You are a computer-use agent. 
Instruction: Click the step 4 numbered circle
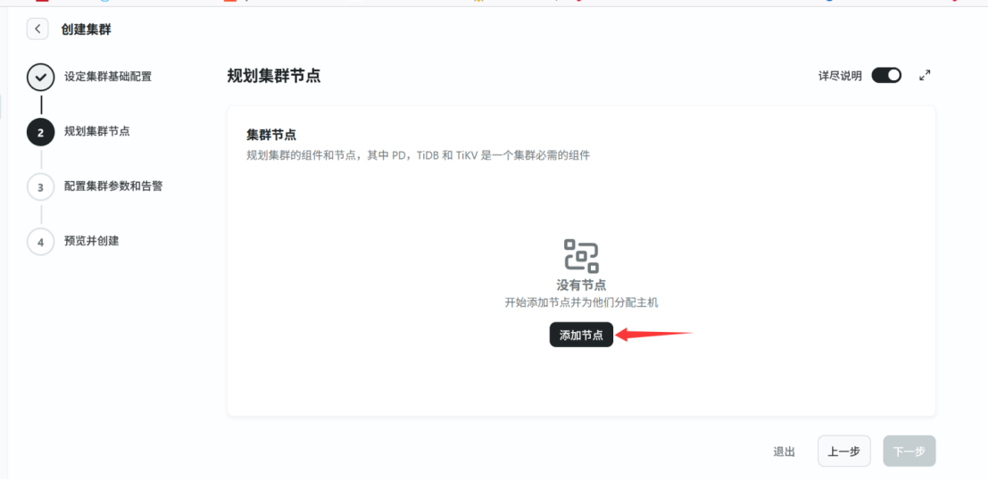pyautogui.click(x=40, y=242)
